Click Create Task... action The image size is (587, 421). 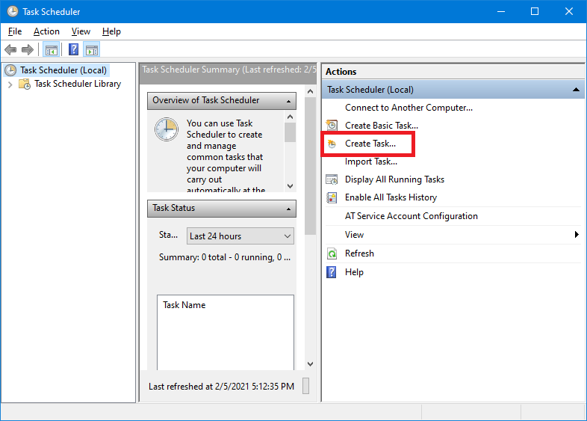(x=370, y=144)
